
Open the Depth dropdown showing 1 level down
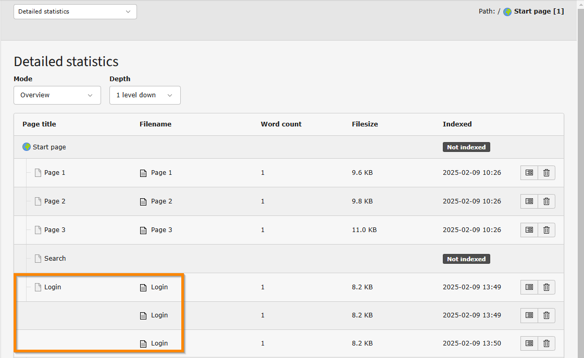pos(145,95)
